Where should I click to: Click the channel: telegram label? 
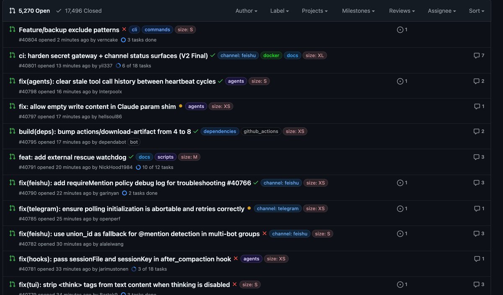tap(277, 209)
